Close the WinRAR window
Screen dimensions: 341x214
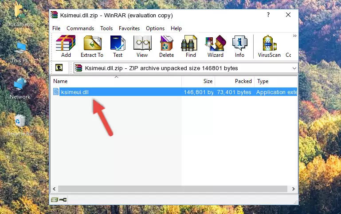pyautogui.click(x=288, y=15)
